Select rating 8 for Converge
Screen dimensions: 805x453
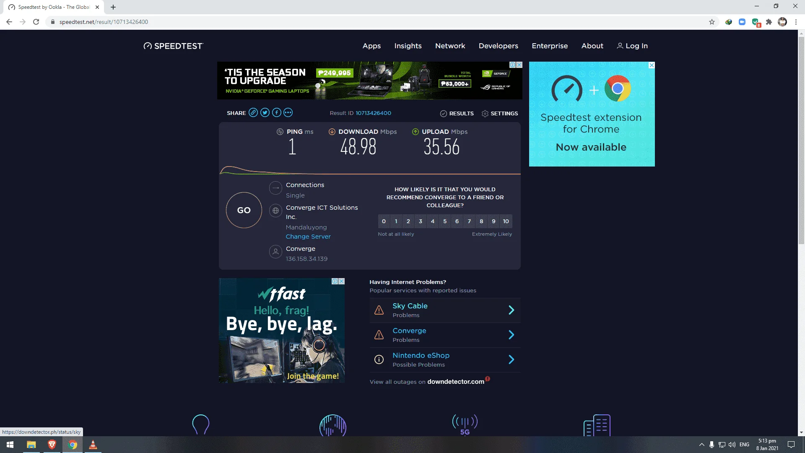click(481, 221)
